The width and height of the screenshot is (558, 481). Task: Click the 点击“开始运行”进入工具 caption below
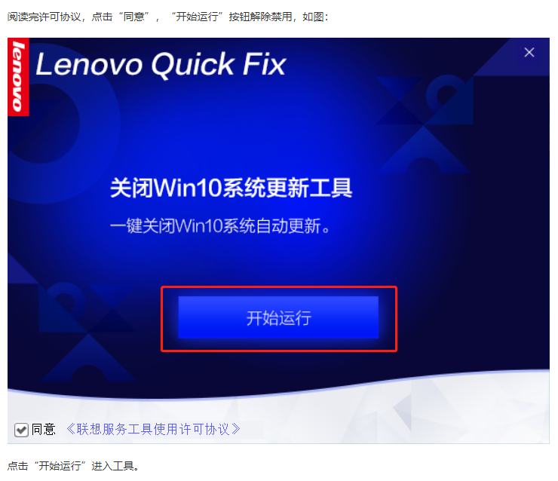coord(73,466)
